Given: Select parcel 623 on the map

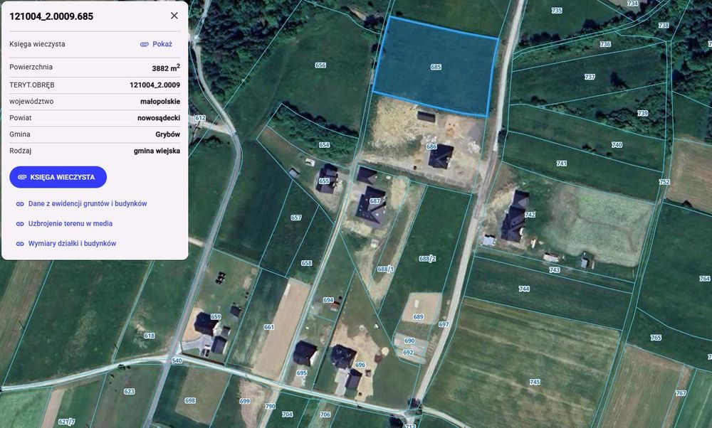Looking at the screenshot, I should point(129,391).
